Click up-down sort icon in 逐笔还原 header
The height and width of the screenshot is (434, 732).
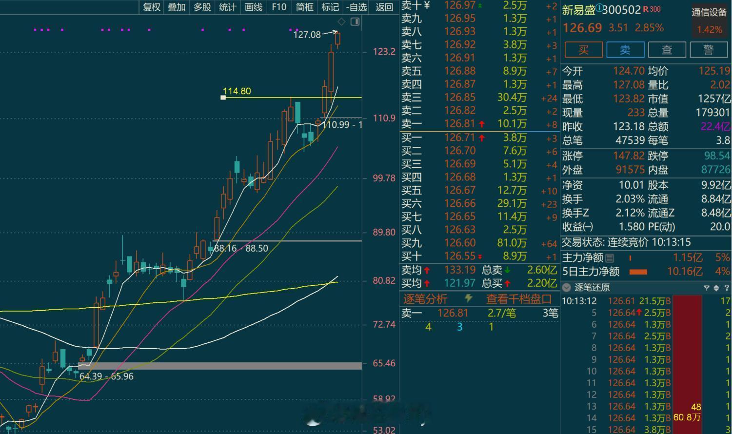point(716,288)
